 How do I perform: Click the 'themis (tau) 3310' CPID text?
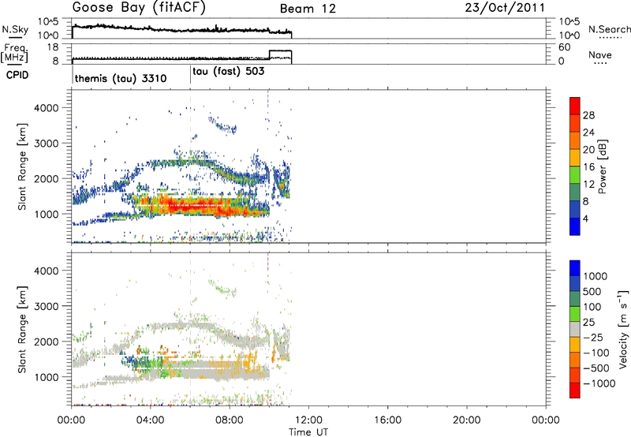121,78
